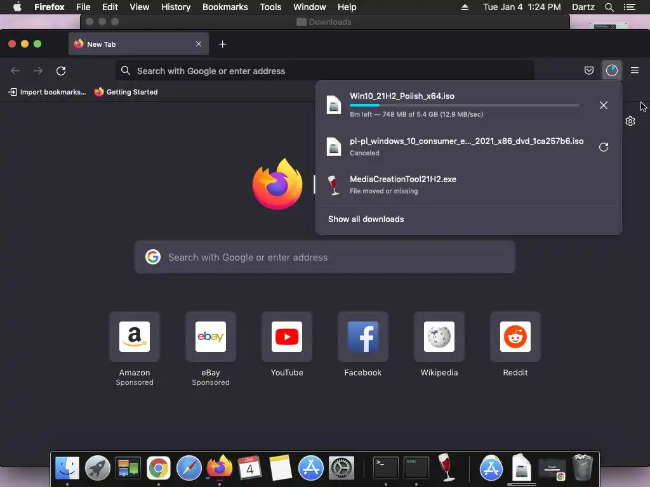650x487 pixels.
Task: Open Safari from the Dock
Action: pyautogui.click(x=189, y=469)
